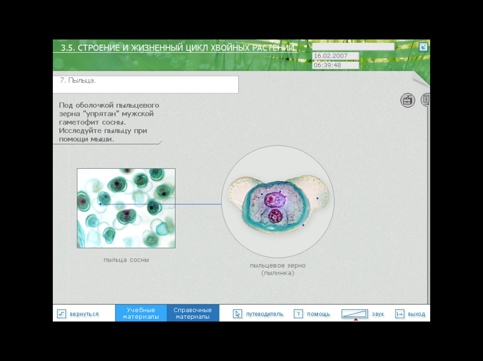Adjust the звук volume slider
This screenshot has height=361, width=483.
click(x=355, y=314)
